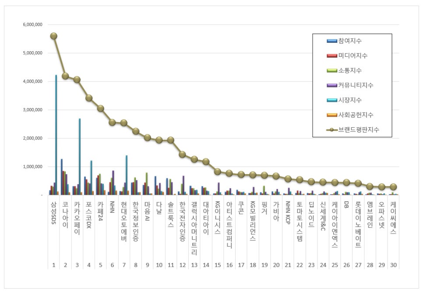Select the teal 시장지수 bar for 현대오토에버
The image size is (423, 293).
tap(127, 175)
